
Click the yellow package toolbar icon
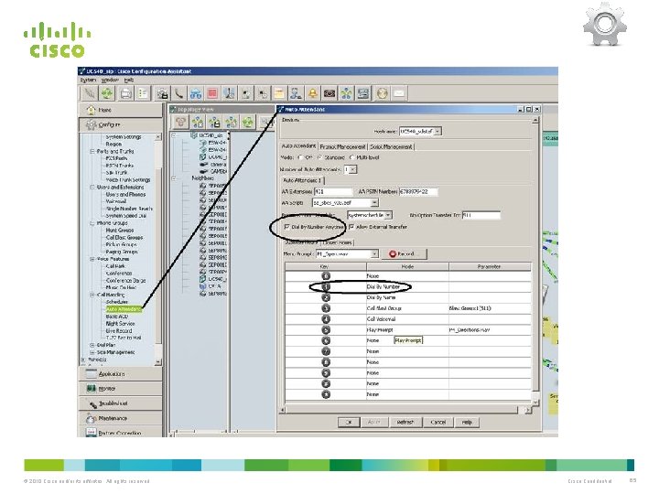[278, 93]
